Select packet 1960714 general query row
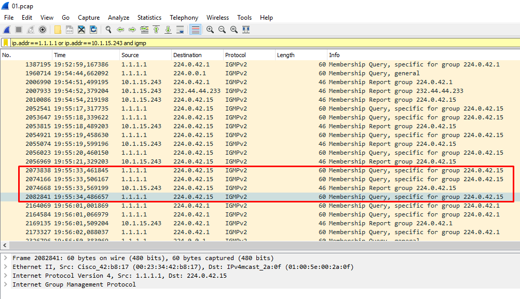This screenshot has height=299, width=520. click(x=261, y=73)
